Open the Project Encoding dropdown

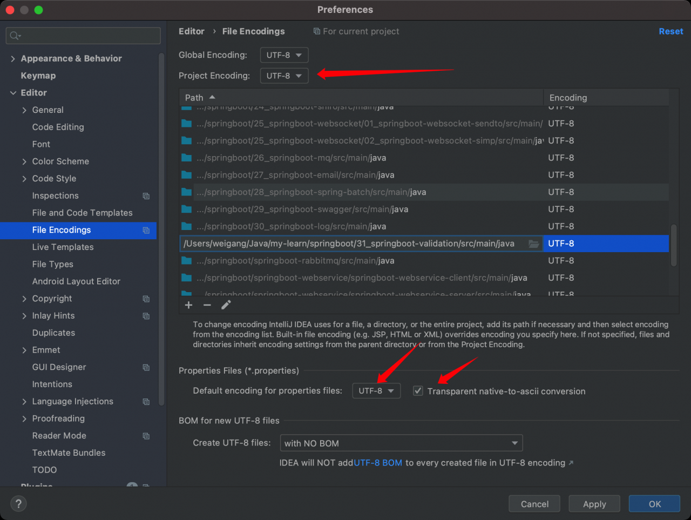[284, 76]
